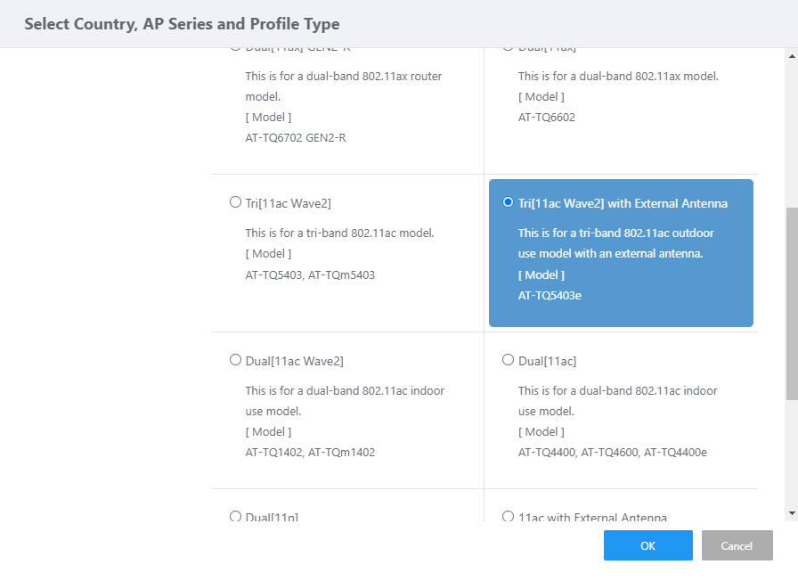Click the vertical scrollbar thumb

792,303
